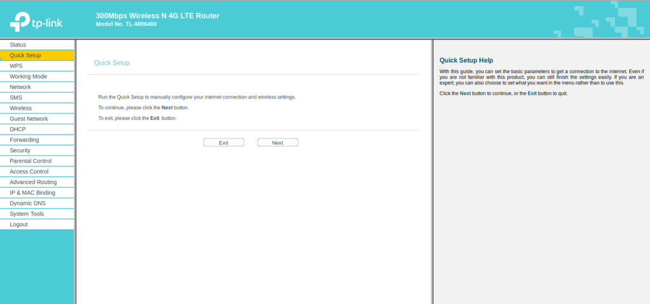Open the WPS settings page
This screenshot has width=650, height=304.
tap(16, 66)
